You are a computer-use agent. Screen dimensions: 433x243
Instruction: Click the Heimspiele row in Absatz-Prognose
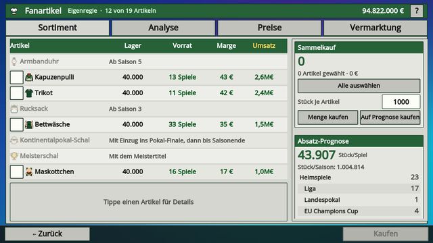(359, 178)
